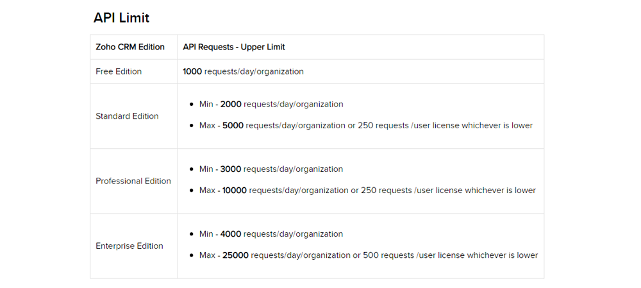The width and height of the screenshot is (641, 288).
Task: Click the API Requests - Upper Limit header
Action: pos(234,47)
